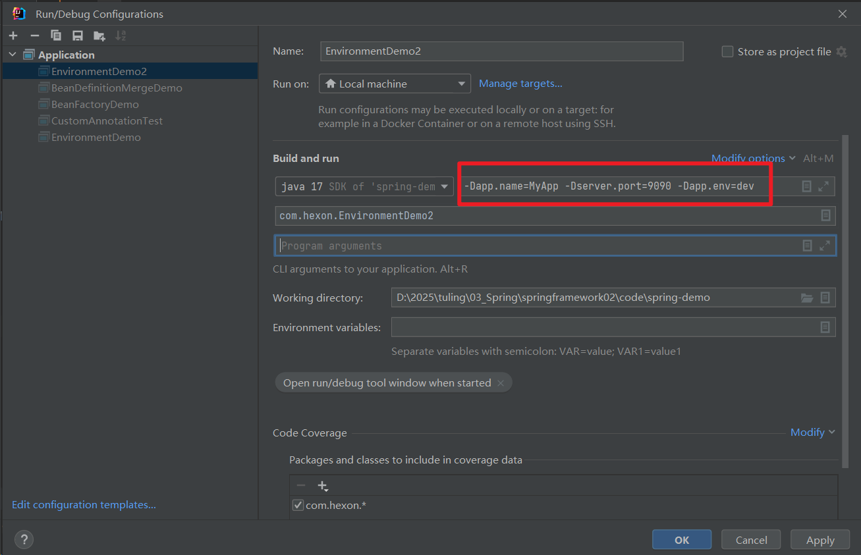Open the java 17 SDK dropdown
The height and width of the screenshot is (555, 861).
coord(364,186)
